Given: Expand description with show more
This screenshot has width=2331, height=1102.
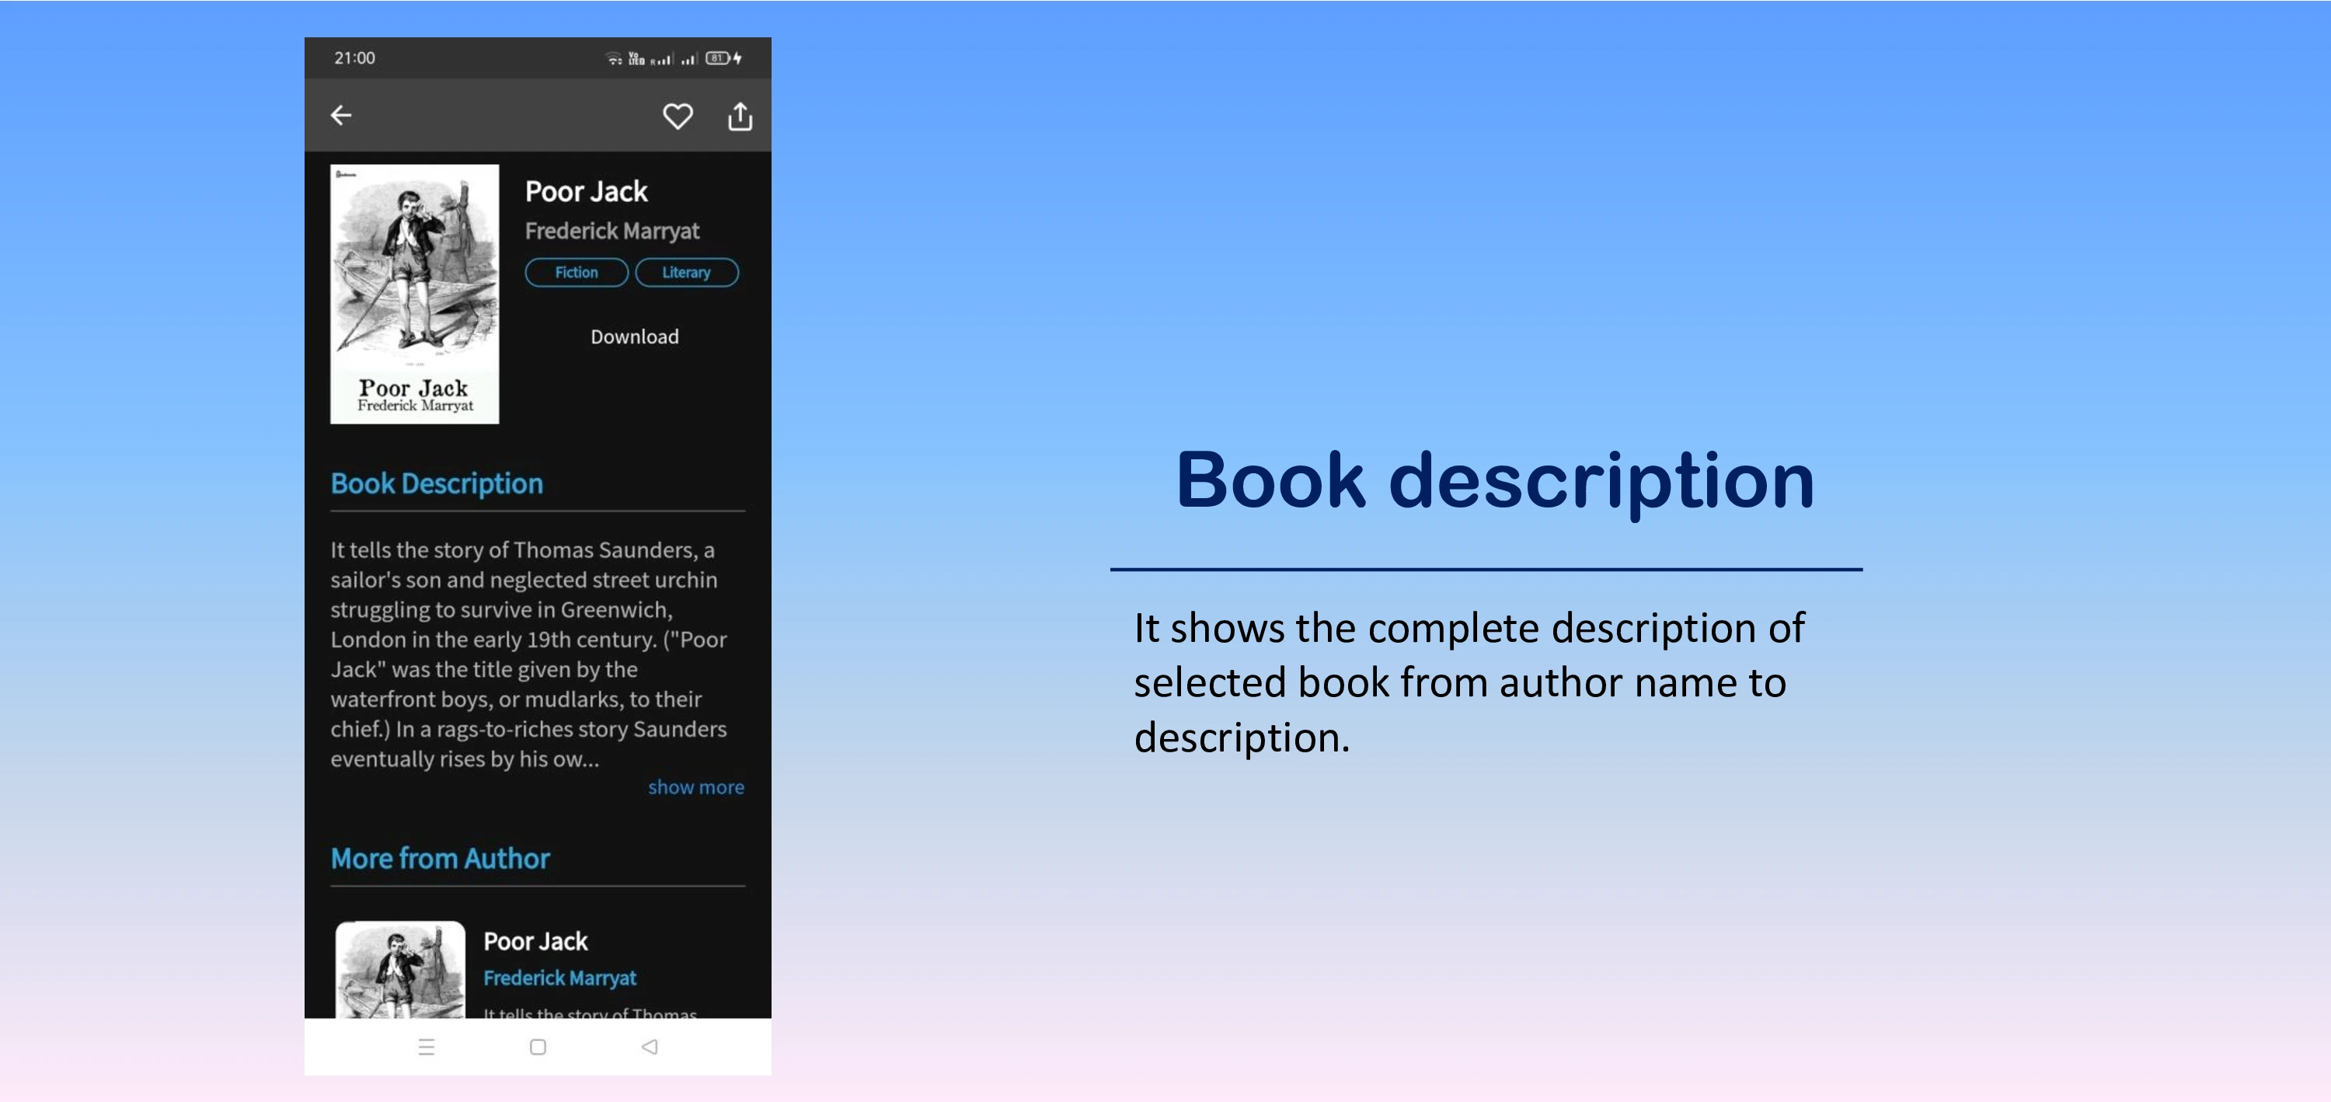Looking at the screenshot, I should [x=695, y=787].
